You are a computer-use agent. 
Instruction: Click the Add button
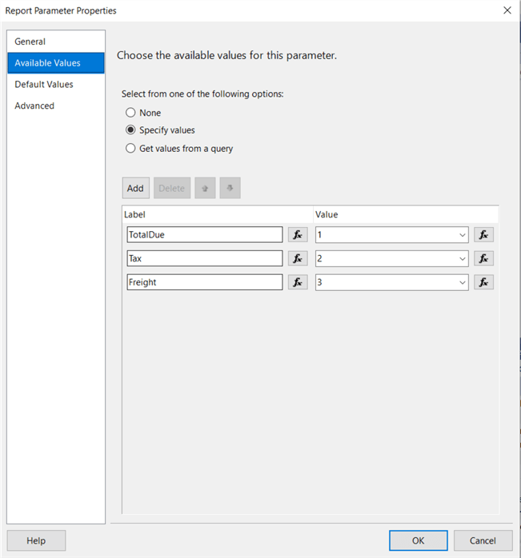coord(135,189)
